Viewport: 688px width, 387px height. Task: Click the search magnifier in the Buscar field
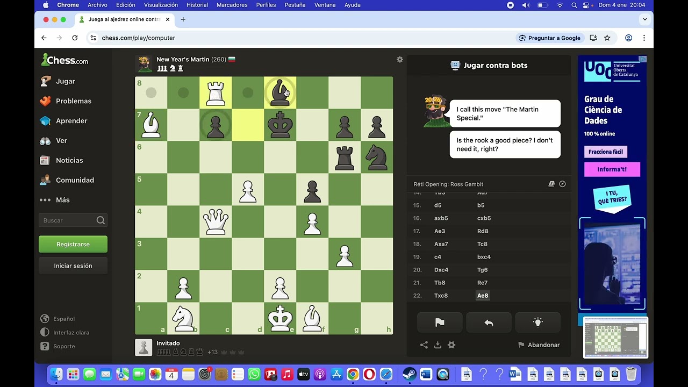(x=101, y=220)
